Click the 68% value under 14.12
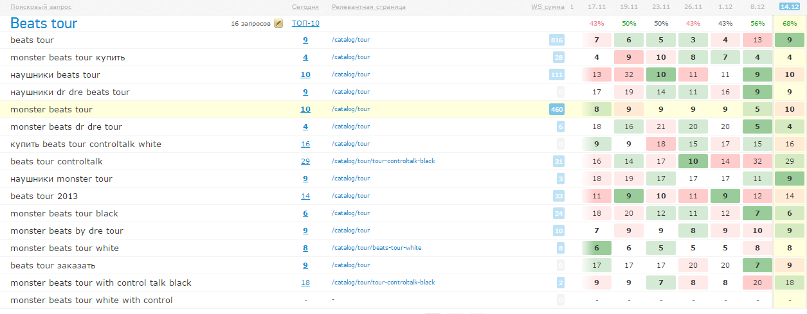This screenshot has width=807, height=314. click(790, 24)
